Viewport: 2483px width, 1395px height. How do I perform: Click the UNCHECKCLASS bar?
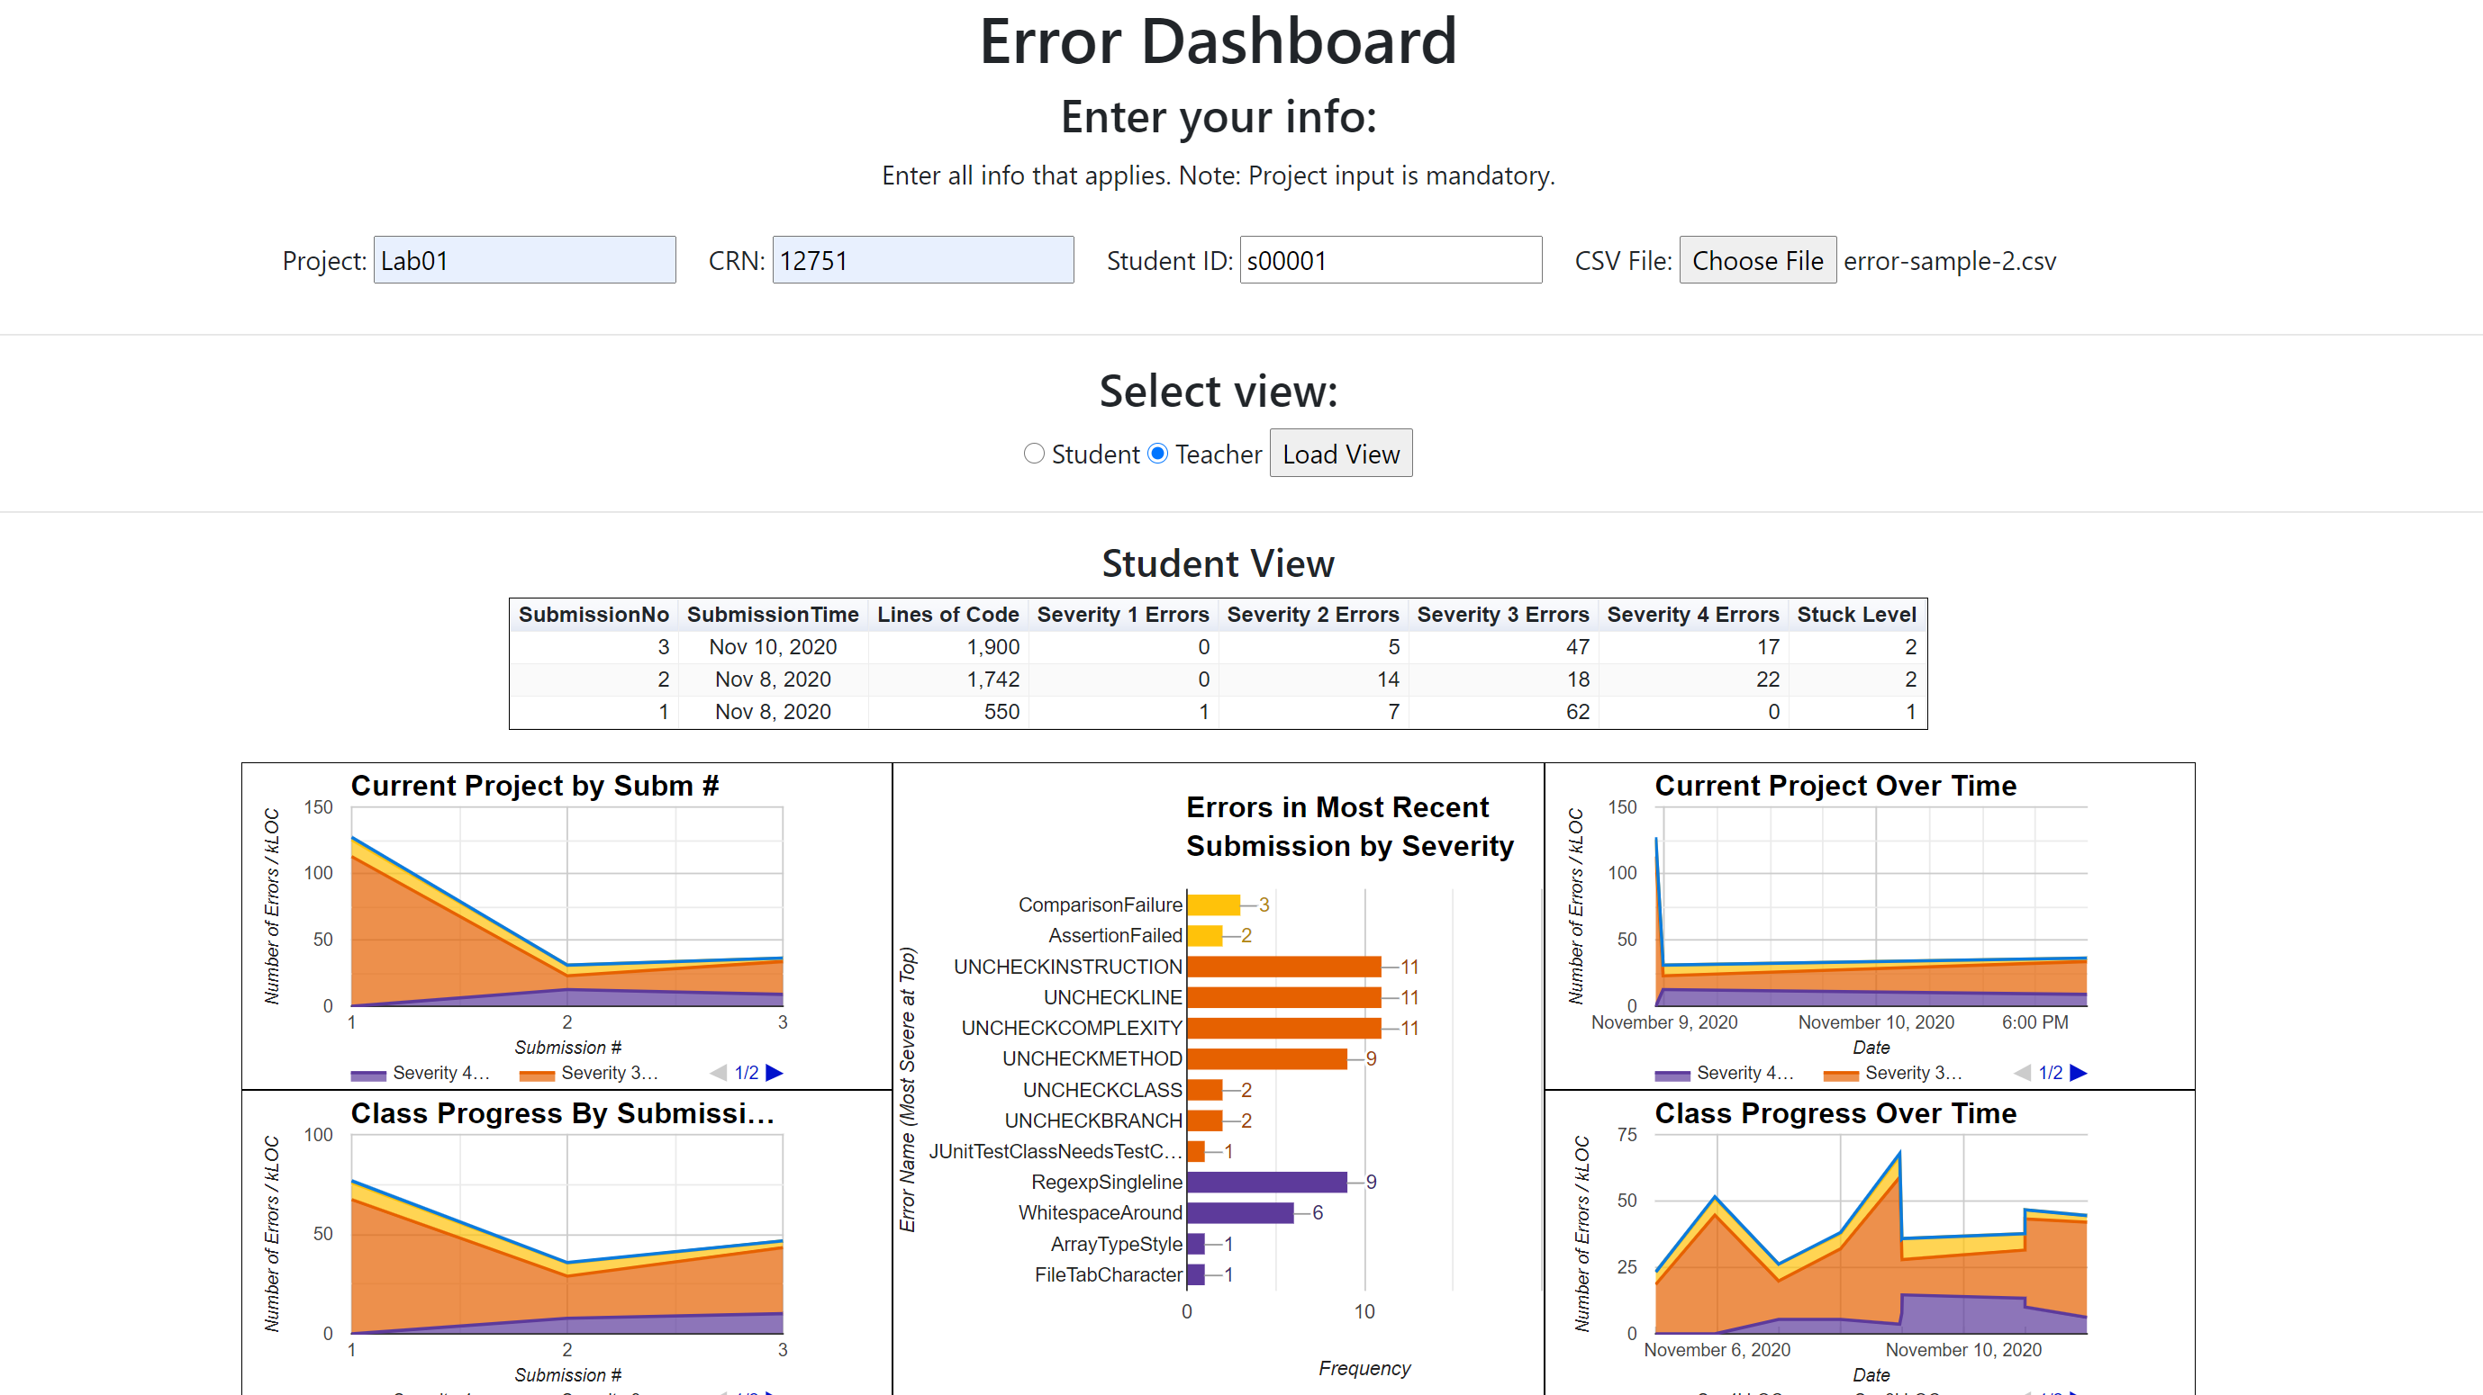point(1205,1090)
